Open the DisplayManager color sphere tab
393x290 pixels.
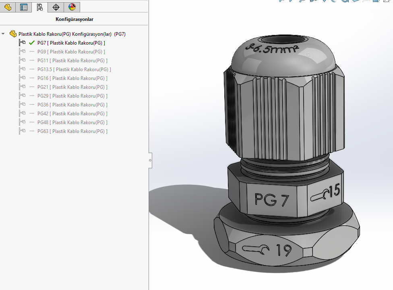click(72, 7)
